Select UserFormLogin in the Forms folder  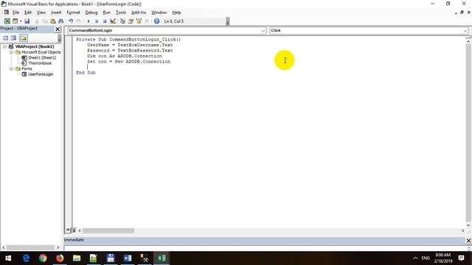(41, 74)
